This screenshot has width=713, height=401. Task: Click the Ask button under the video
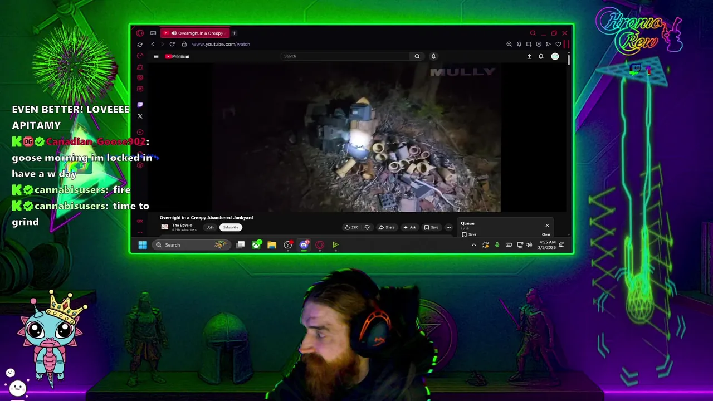point(409,227)
